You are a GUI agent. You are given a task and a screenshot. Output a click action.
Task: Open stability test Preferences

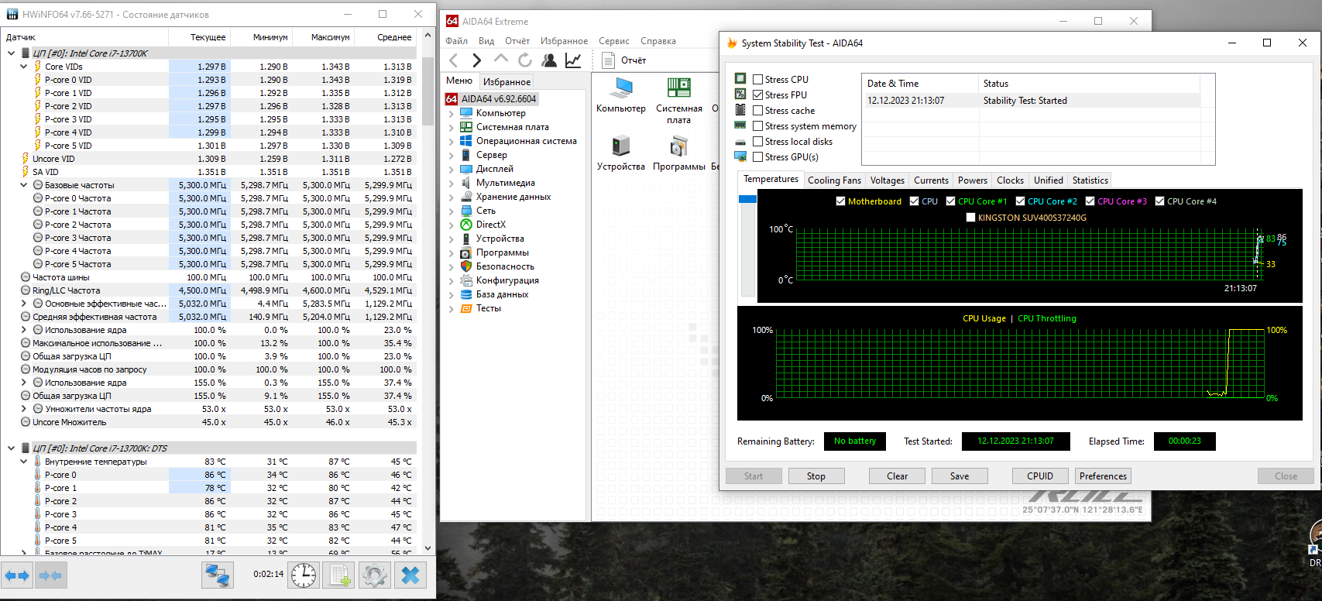(x=1104, y=476)
